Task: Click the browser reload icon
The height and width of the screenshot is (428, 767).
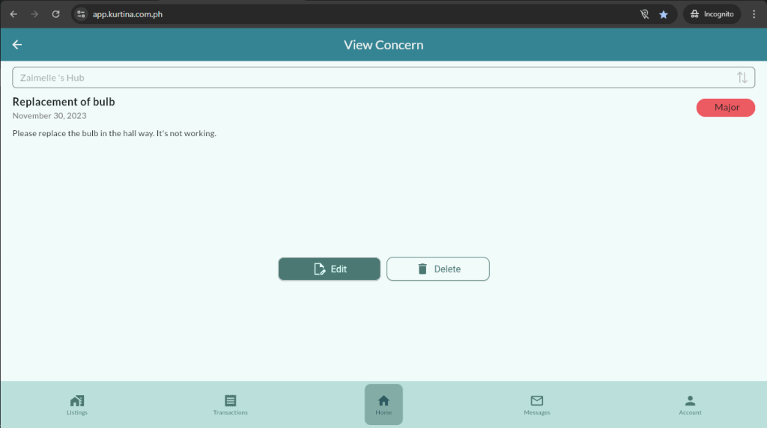Action: tap(55, 14)
